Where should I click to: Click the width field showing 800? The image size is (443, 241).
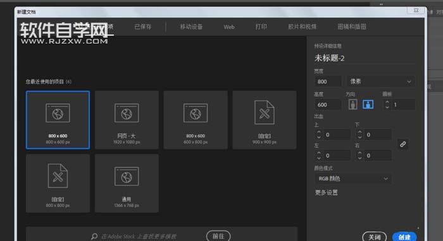pyautogui.click(x=328, y=81)
